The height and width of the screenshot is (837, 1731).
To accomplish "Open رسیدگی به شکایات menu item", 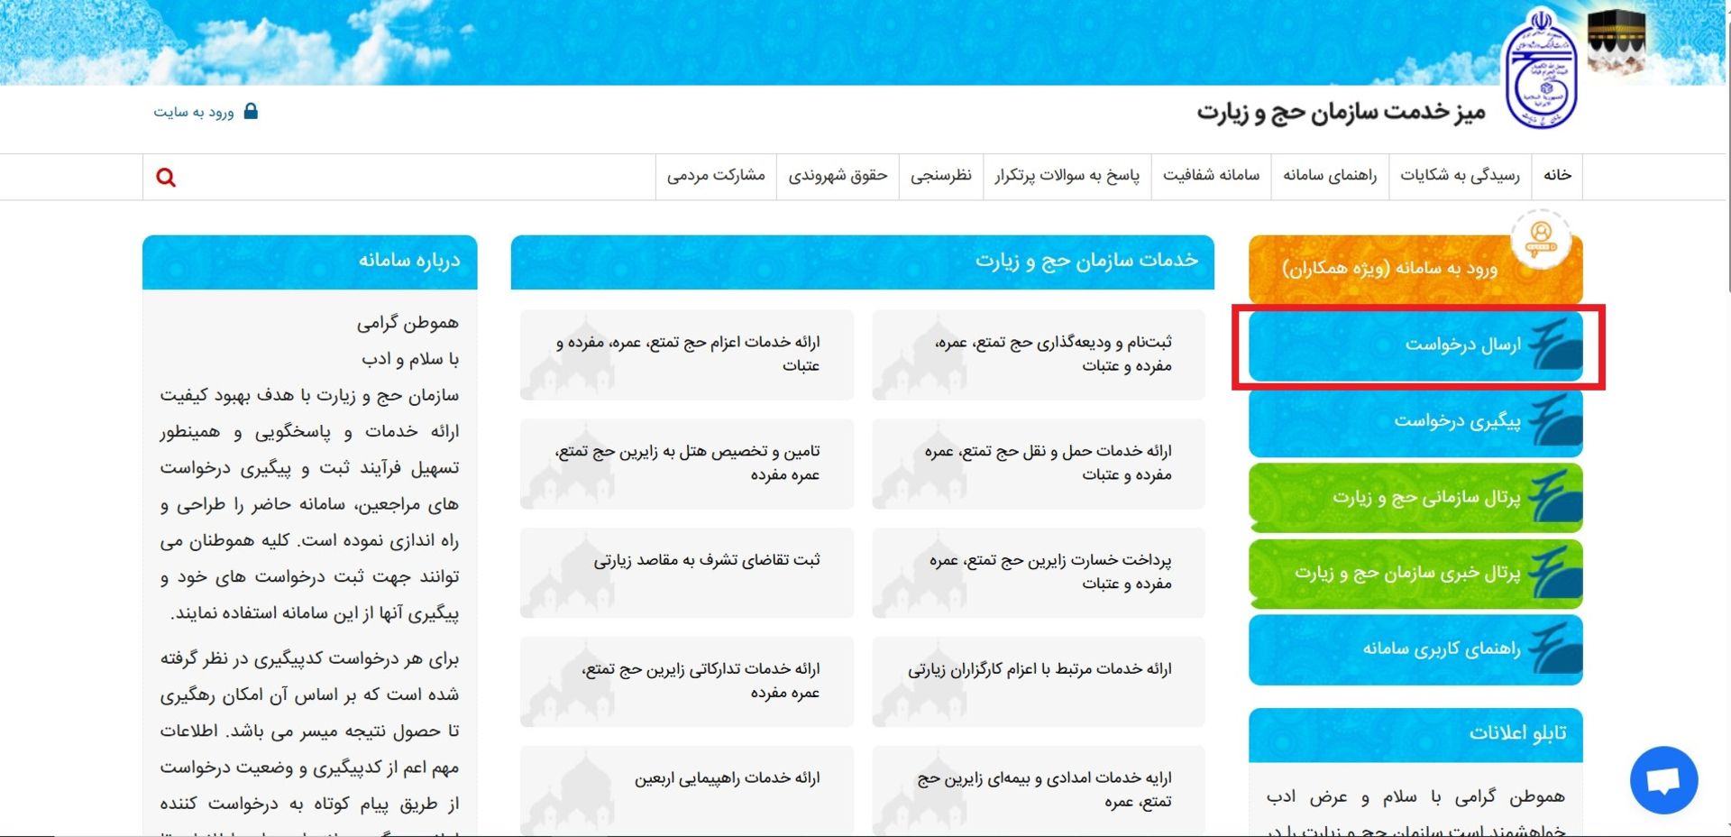I will (1460, 176).
